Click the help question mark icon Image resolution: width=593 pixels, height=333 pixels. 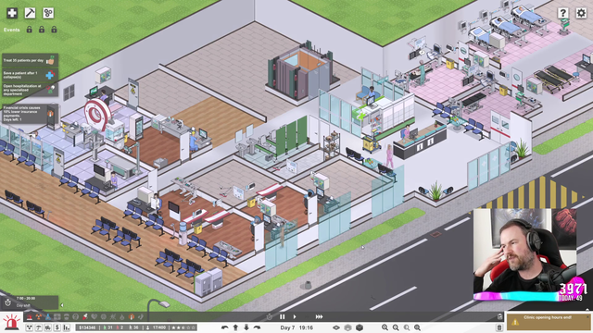tap(563, 13)
